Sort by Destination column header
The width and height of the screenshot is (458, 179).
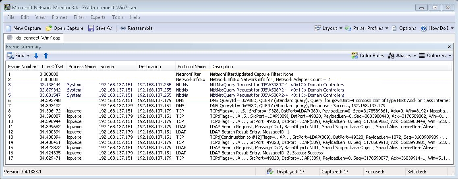pos(156,67)
